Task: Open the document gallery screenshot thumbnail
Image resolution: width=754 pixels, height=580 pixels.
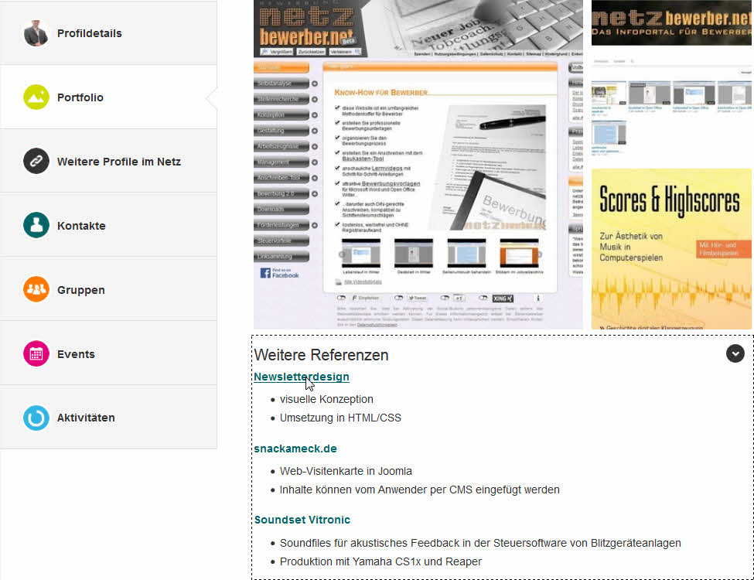Action: click(671, 108)
